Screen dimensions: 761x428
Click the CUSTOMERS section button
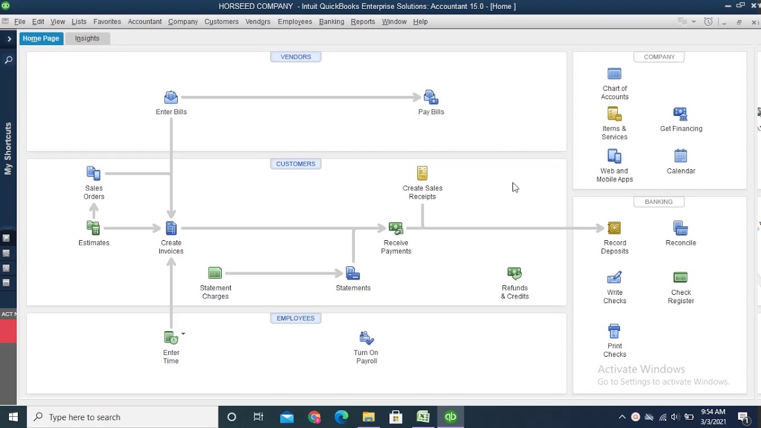(x=295, y=164)
